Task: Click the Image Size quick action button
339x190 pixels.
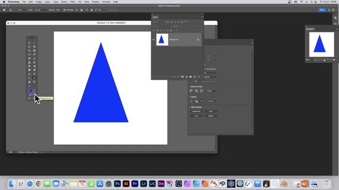Action: 197,111
